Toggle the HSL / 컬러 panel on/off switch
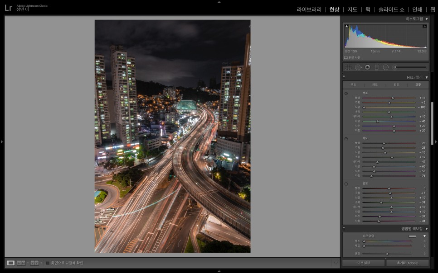438x273 pixels. [x=344, y=76]
